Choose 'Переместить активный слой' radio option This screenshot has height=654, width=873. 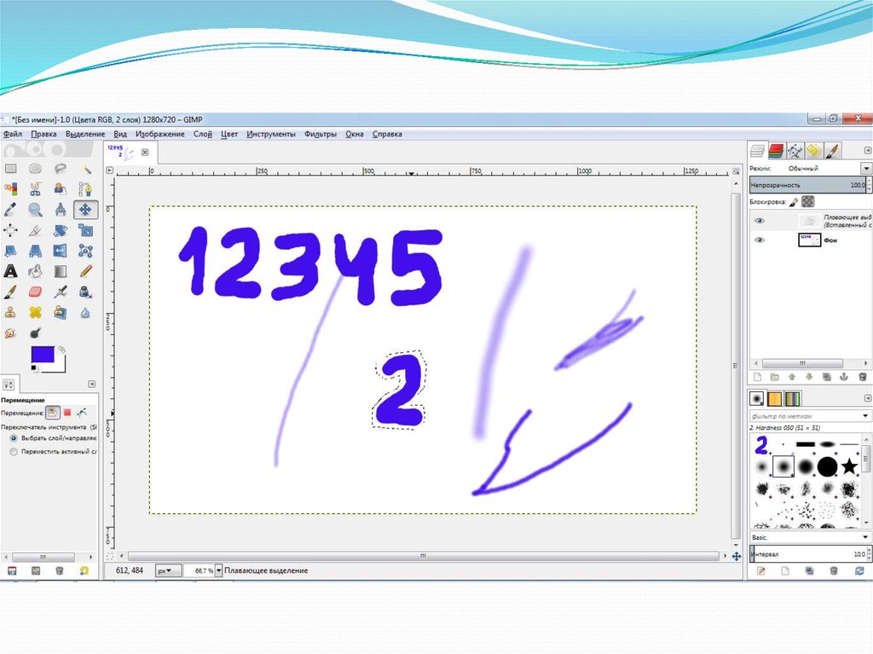(x=14, y=452)
